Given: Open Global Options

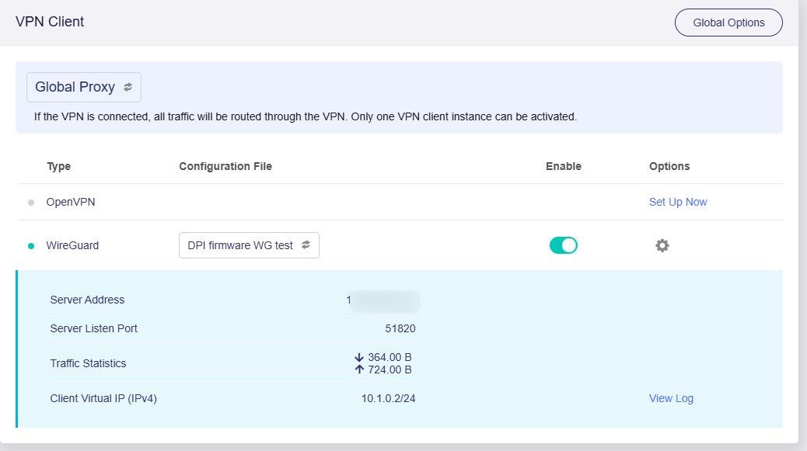Looking at the screenshot, I should point(728,23).
